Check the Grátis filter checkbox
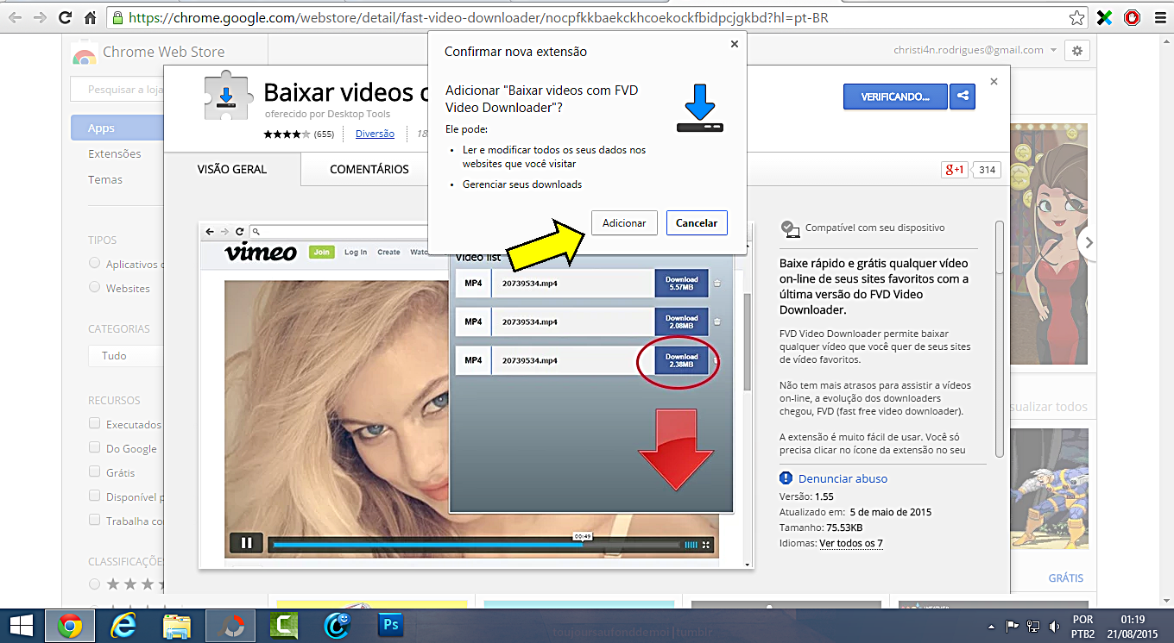This screenshot has height=643, width=1174. 95,471
